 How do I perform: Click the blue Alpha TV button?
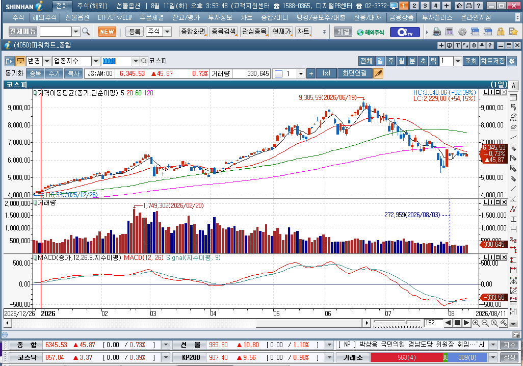(405, 32)
